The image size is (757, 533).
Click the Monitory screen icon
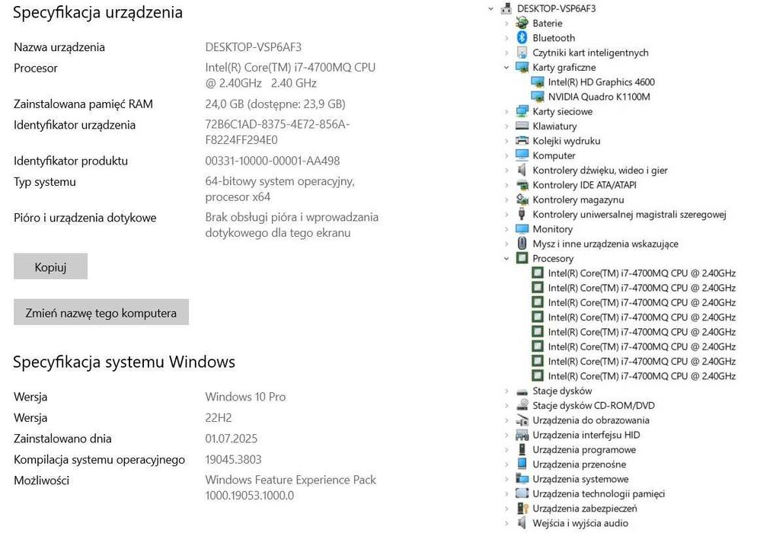tap(522, 229)
